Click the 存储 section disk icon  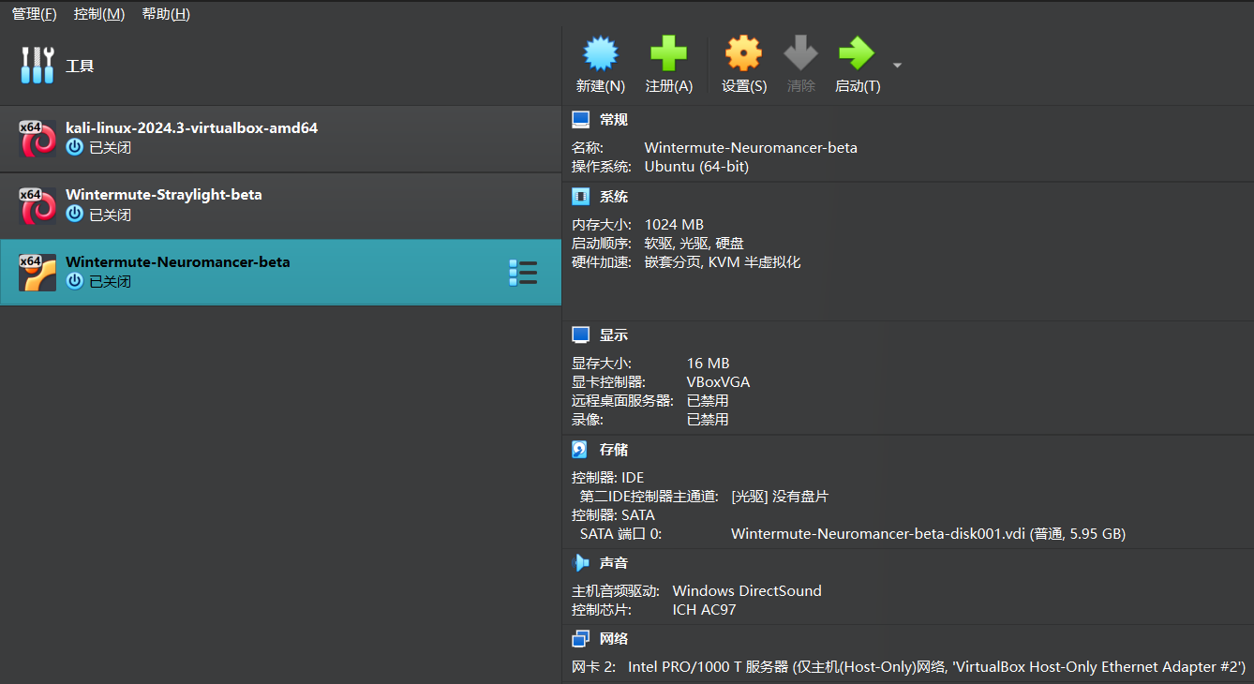point(581,450)
